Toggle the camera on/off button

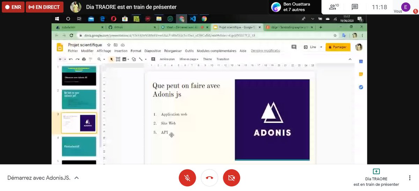231,178
